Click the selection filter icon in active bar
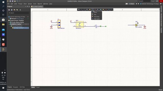Viewport: 163px width, 91px height. pyautogui.click(x=79, y=10)
